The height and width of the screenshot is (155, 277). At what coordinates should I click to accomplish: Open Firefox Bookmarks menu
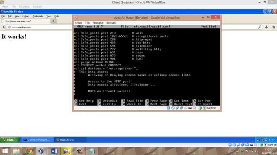tap(38, 16)
